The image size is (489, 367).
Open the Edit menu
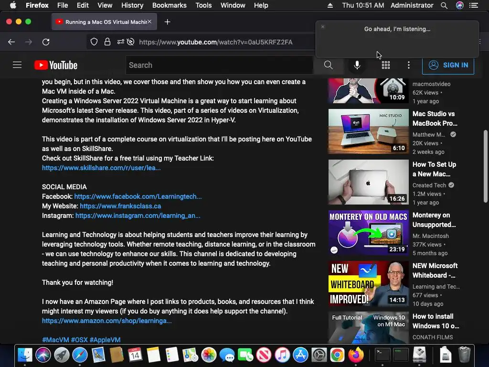pos(83,5)
